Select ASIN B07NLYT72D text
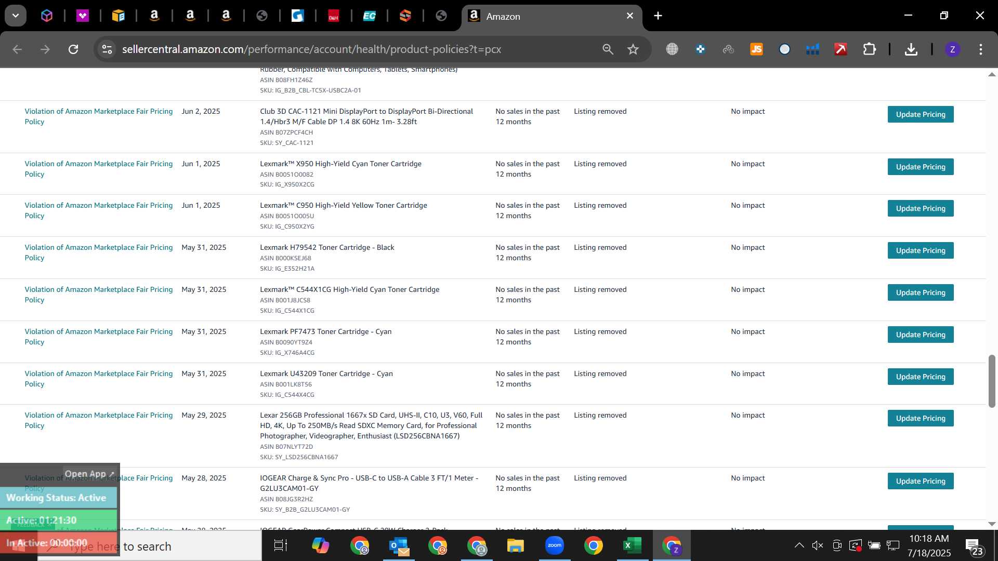 [x=286, y=447]
